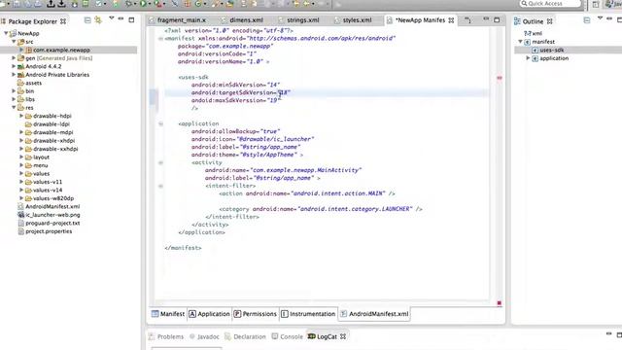Open the Instrumentation form tab

[308, 314]
